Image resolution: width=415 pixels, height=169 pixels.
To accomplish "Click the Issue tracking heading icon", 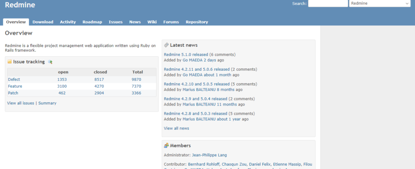I will pos(10,62).
